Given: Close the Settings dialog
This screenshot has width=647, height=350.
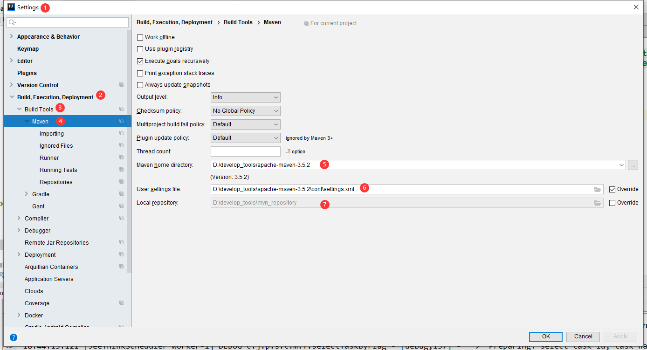Looking at the screenshot, I should coord(636,7).
